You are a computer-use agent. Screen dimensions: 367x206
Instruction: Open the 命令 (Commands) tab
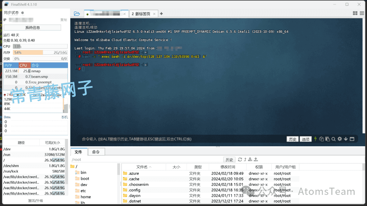point(96,152)
